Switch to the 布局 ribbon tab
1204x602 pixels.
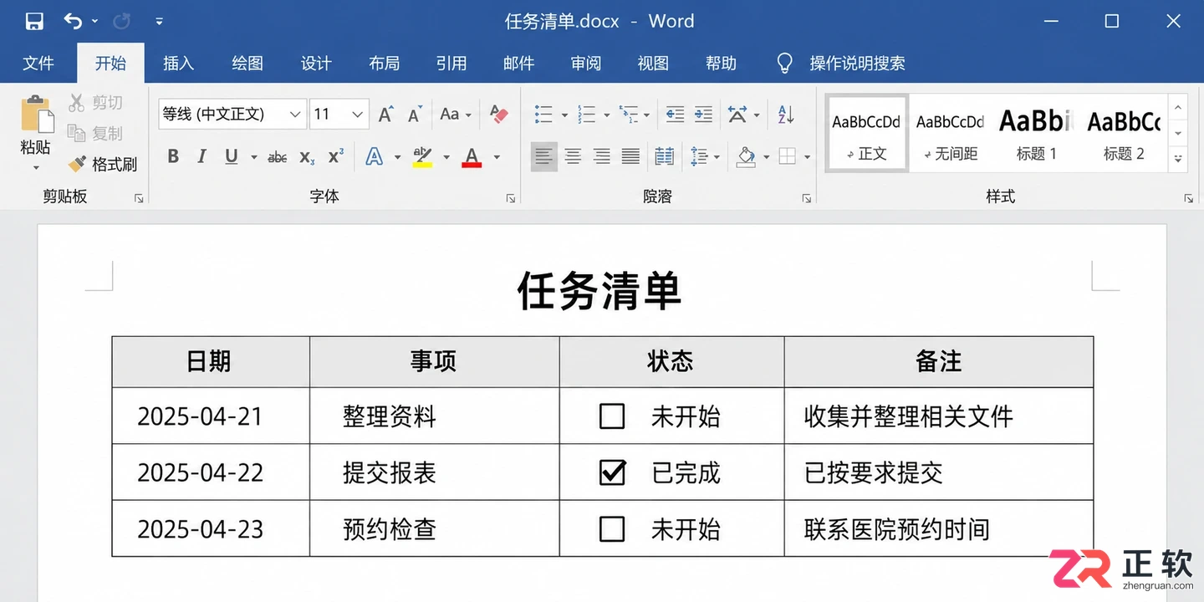(x=384, y=64)
